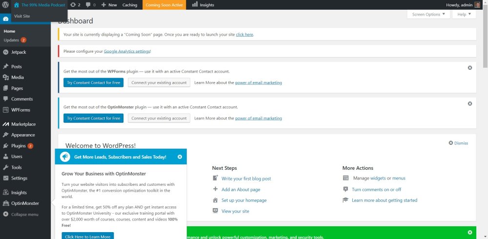
Task: Try Constant Contact for Free for WPForms
Action: pyautogui.click(x=93, y=82)
